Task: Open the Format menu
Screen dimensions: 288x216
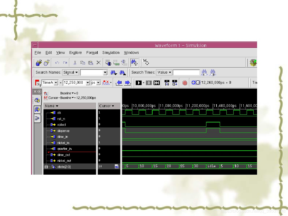Action: click(x=92, y=53)
